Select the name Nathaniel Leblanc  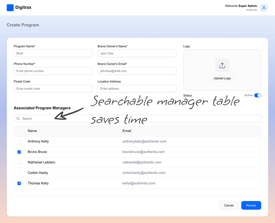(42, 162)
